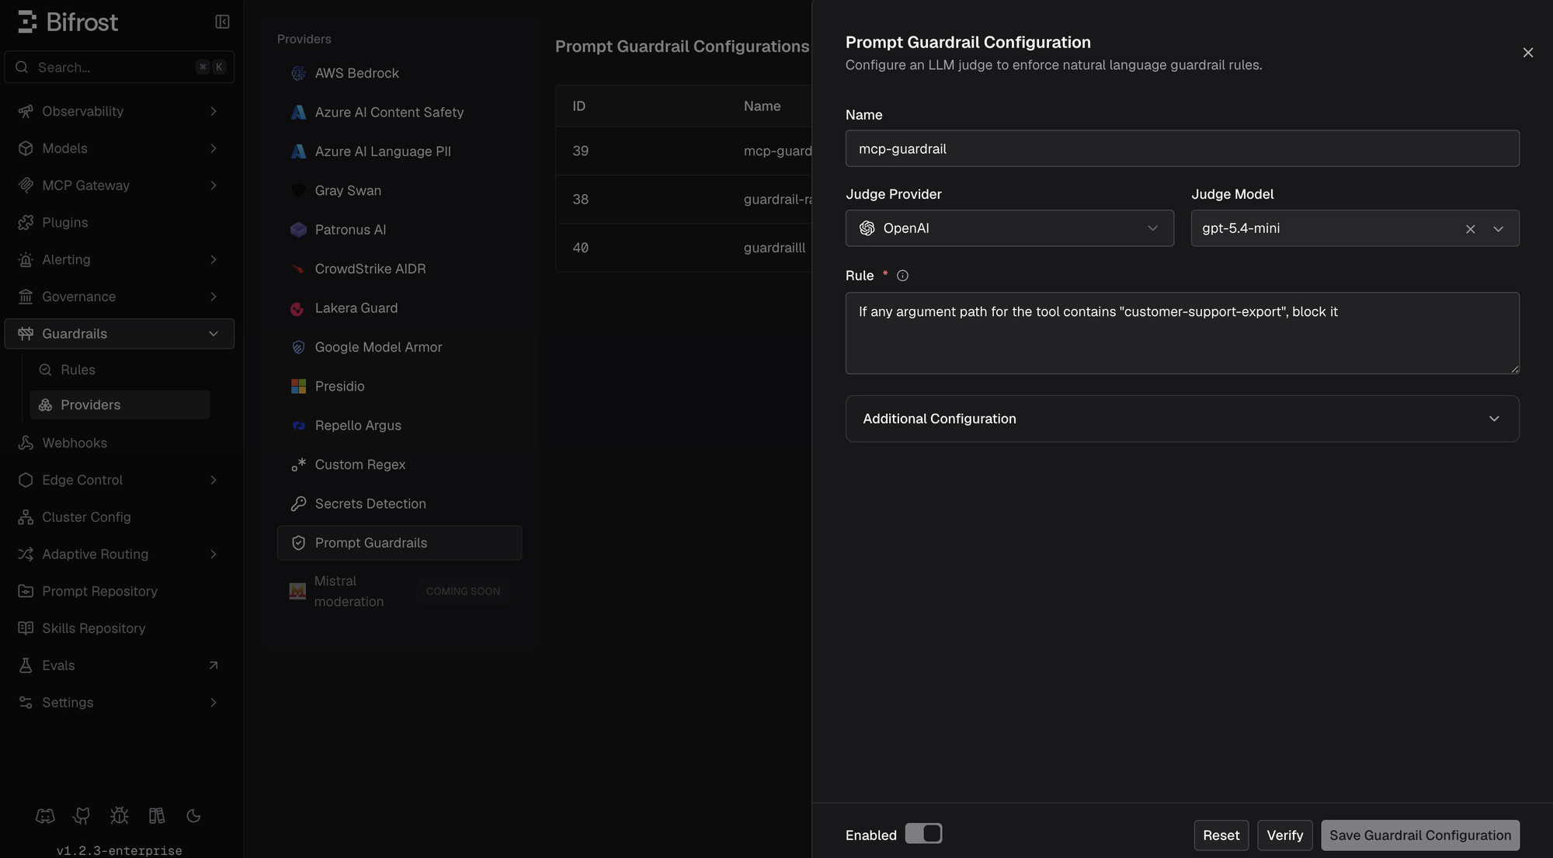This screenshot has height=858, width=1553.
Task: Expand the Models menu
Action: (119, 148)
